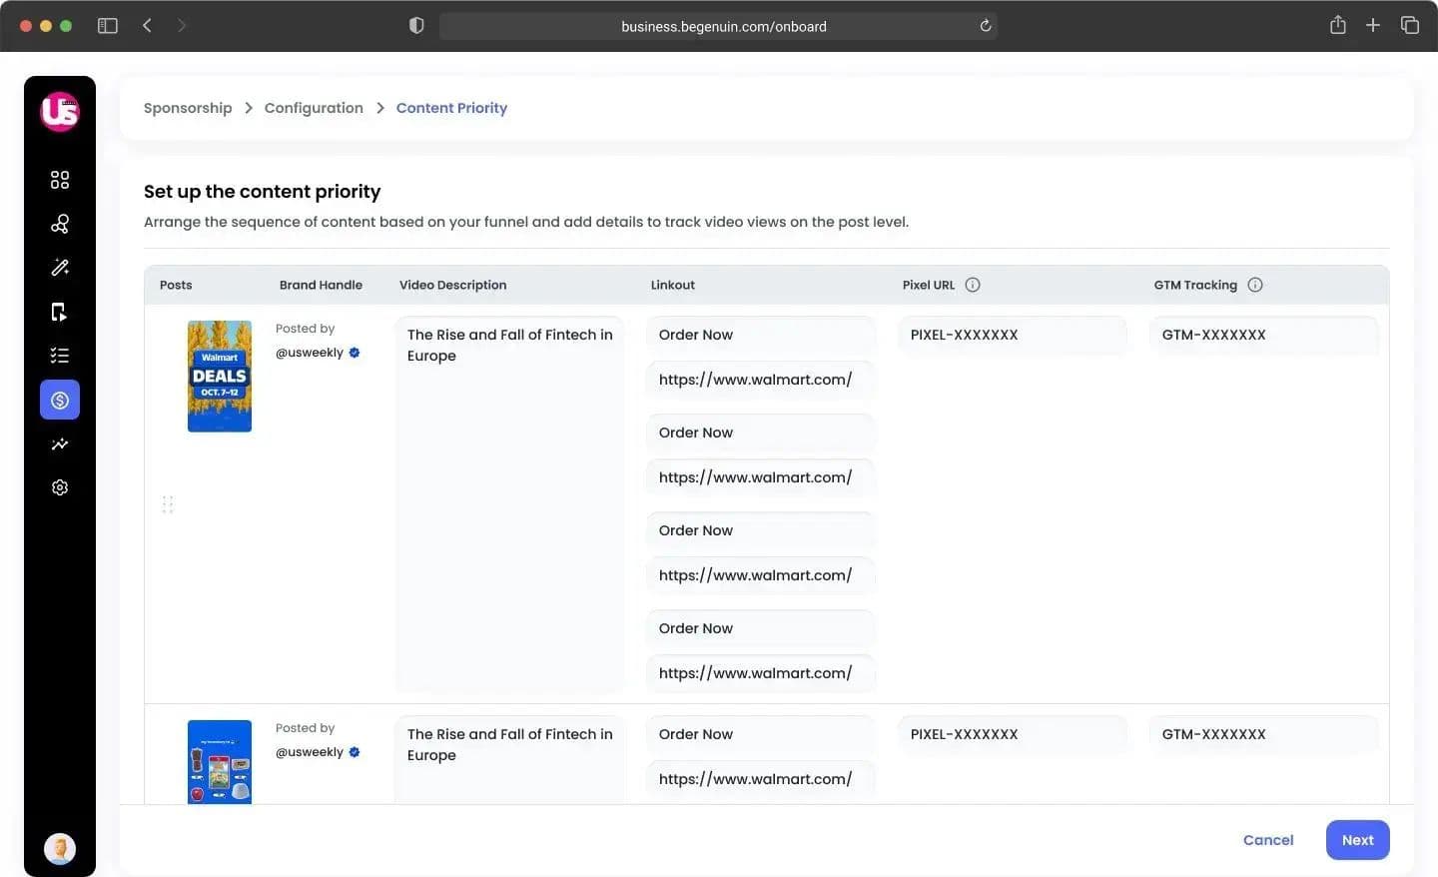Viewport: 1438px width, 877px height.
Task: Click the Cancel button
Action: [x=1268, y=840]
